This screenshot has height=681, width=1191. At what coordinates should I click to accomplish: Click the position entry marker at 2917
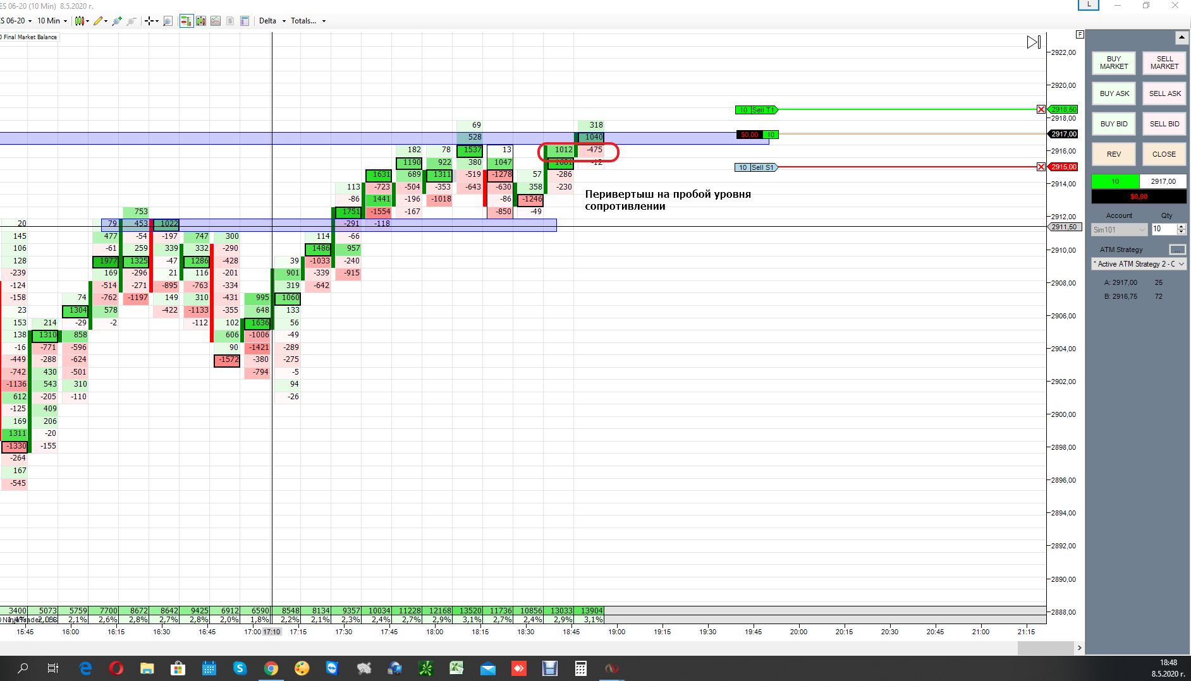click(757, 135)
